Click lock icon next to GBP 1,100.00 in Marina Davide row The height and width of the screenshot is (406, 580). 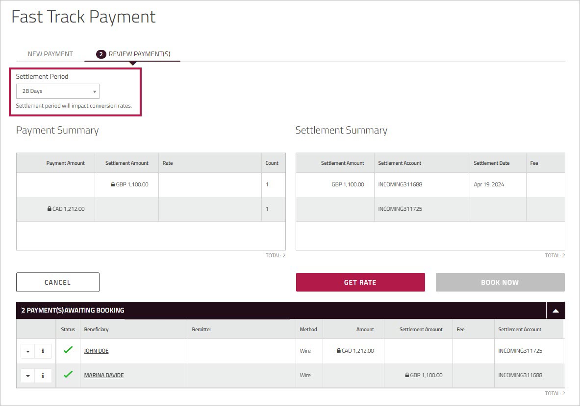click(407, 375)
